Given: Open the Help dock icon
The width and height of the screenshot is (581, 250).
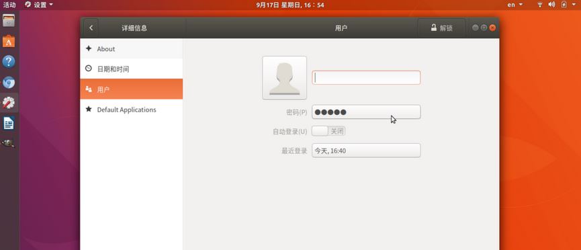Looking at the screenshot, I should coord(9,61).
